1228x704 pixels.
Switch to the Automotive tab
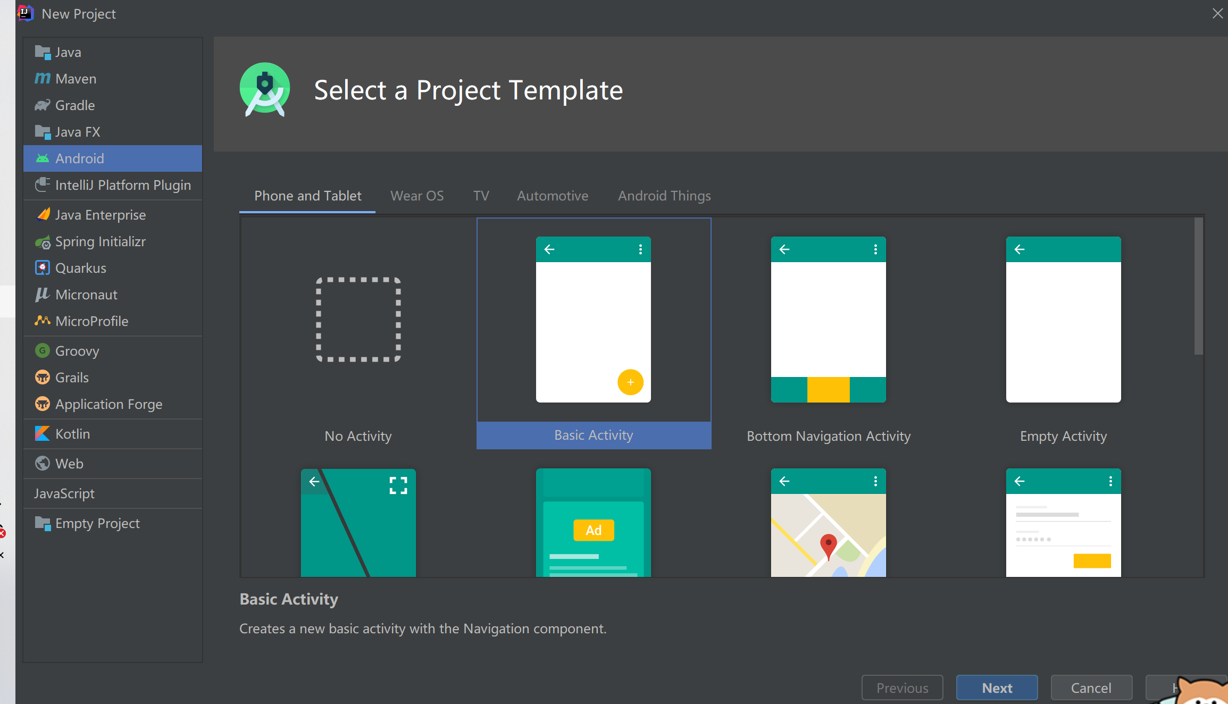pyautogui.click(x=553, y=195)
